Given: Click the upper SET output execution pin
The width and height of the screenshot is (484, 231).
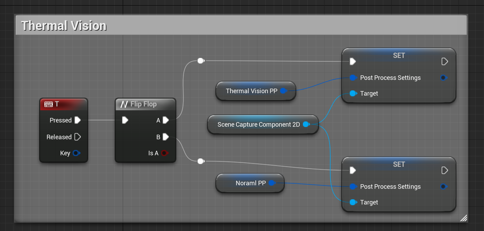Looking at the screenshot, I should [444, 61].
